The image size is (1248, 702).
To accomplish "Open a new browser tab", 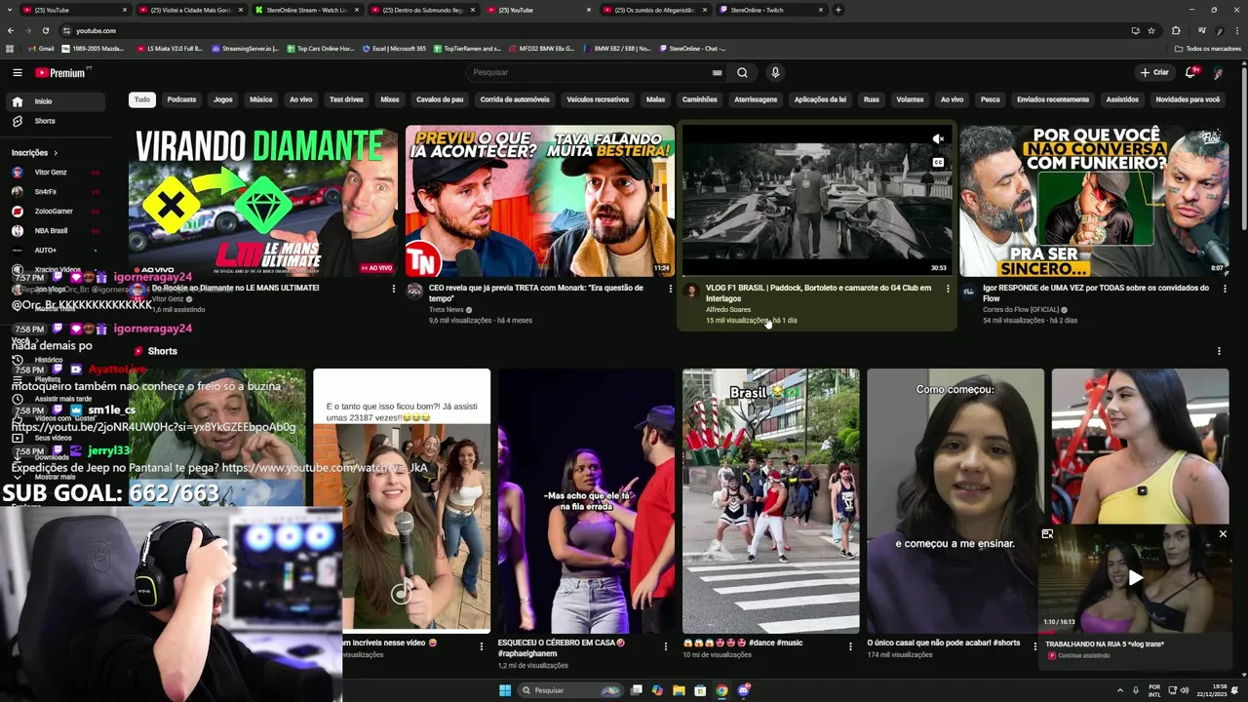I will [x=838, y=10].
